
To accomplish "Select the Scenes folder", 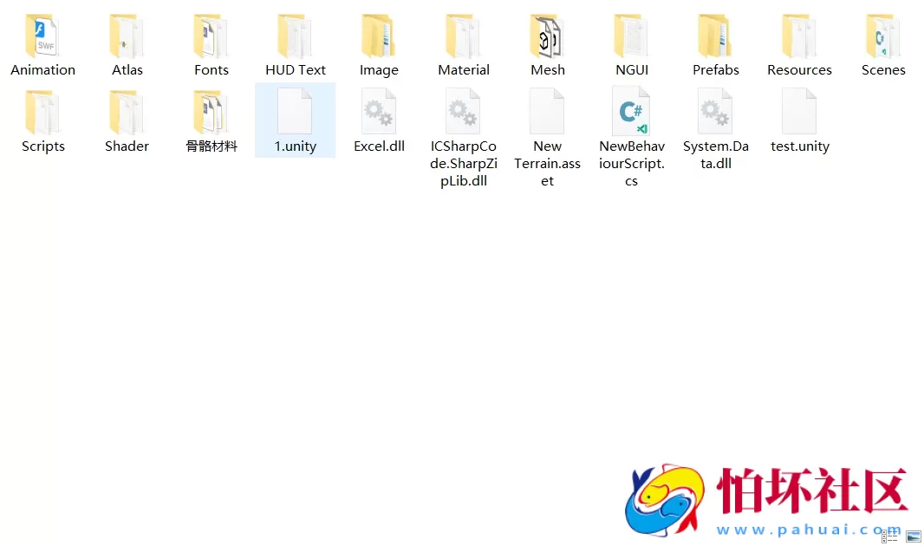I will click(883, 38).
